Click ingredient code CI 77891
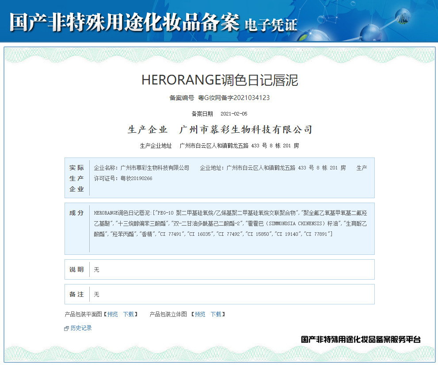Viewport: 438px width, 365px height. (317, 234)
